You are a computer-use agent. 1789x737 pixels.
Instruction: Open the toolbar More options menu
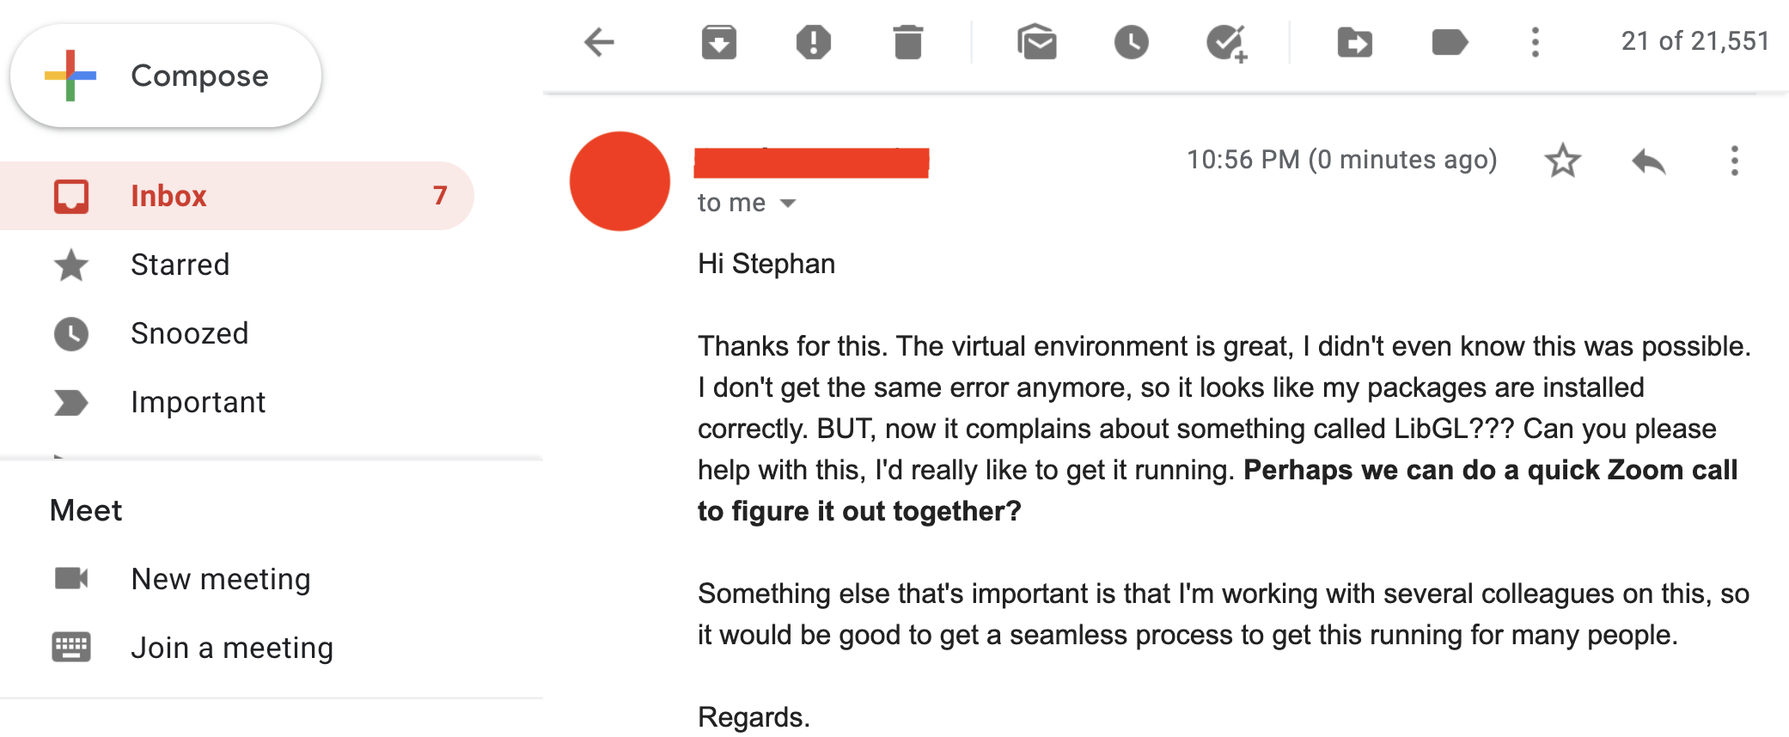tap(1535, 42)
